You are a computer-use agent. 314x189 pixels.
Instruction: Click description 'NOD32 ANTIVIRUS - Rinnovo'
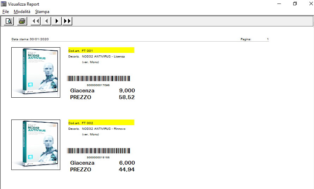[104, 129]
